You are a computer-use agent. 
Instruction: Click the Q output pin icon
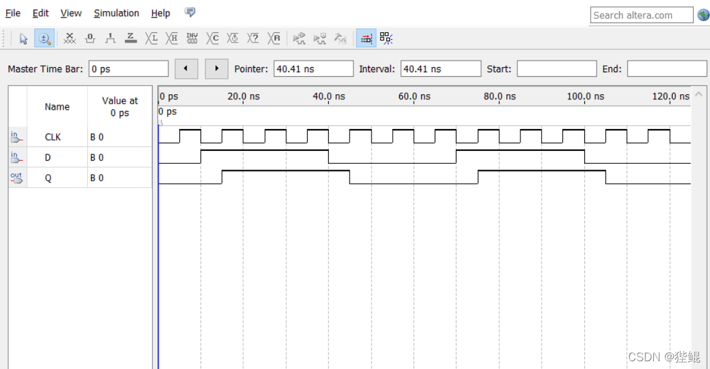[16, 177]
